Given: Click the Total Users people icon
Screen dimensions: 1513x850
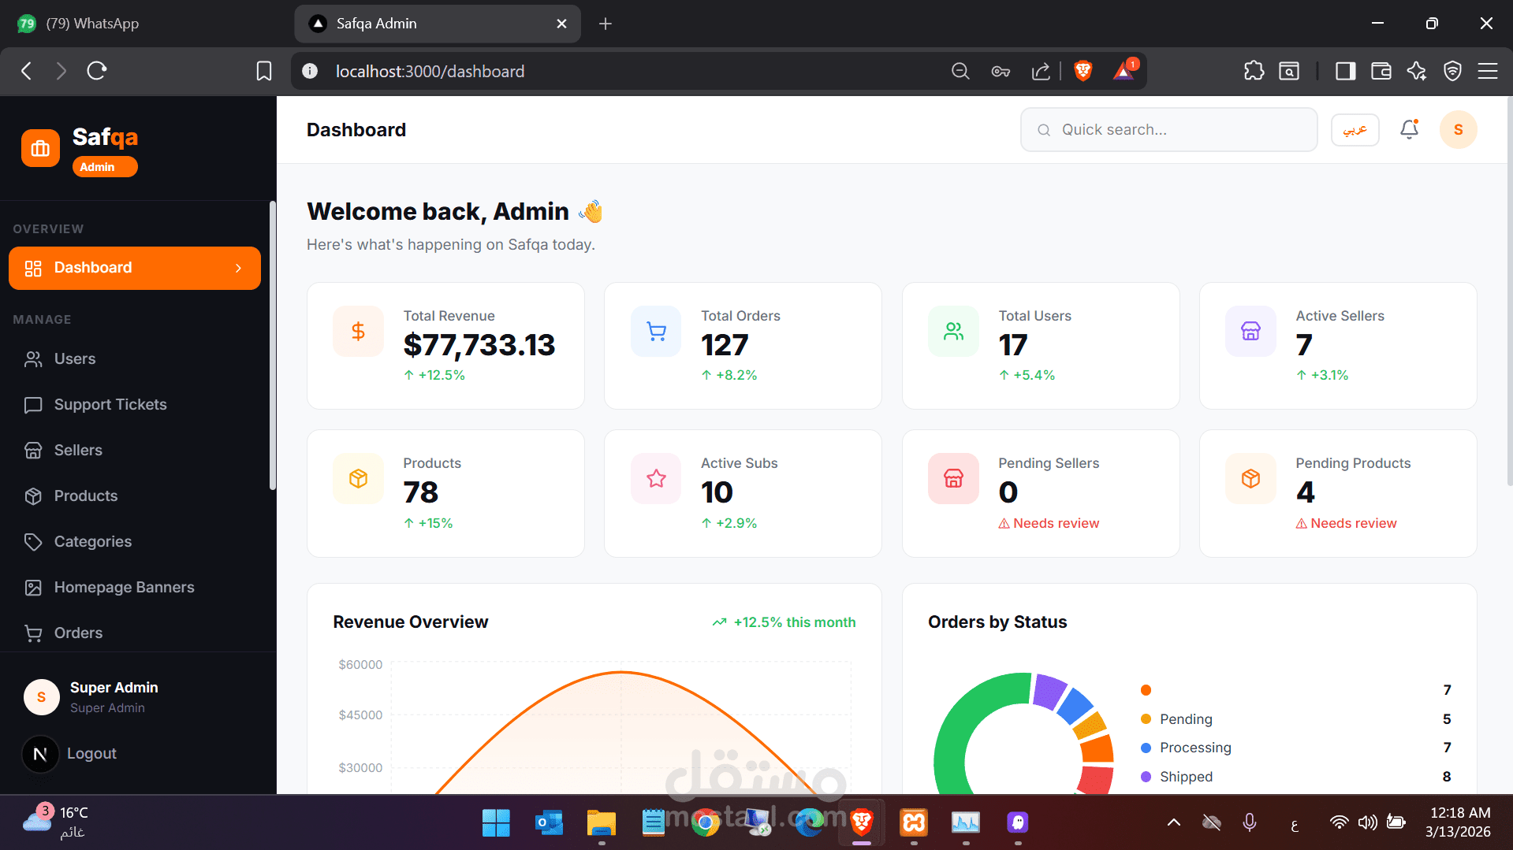Looking at the screenshot, I should tap(953, 331).
